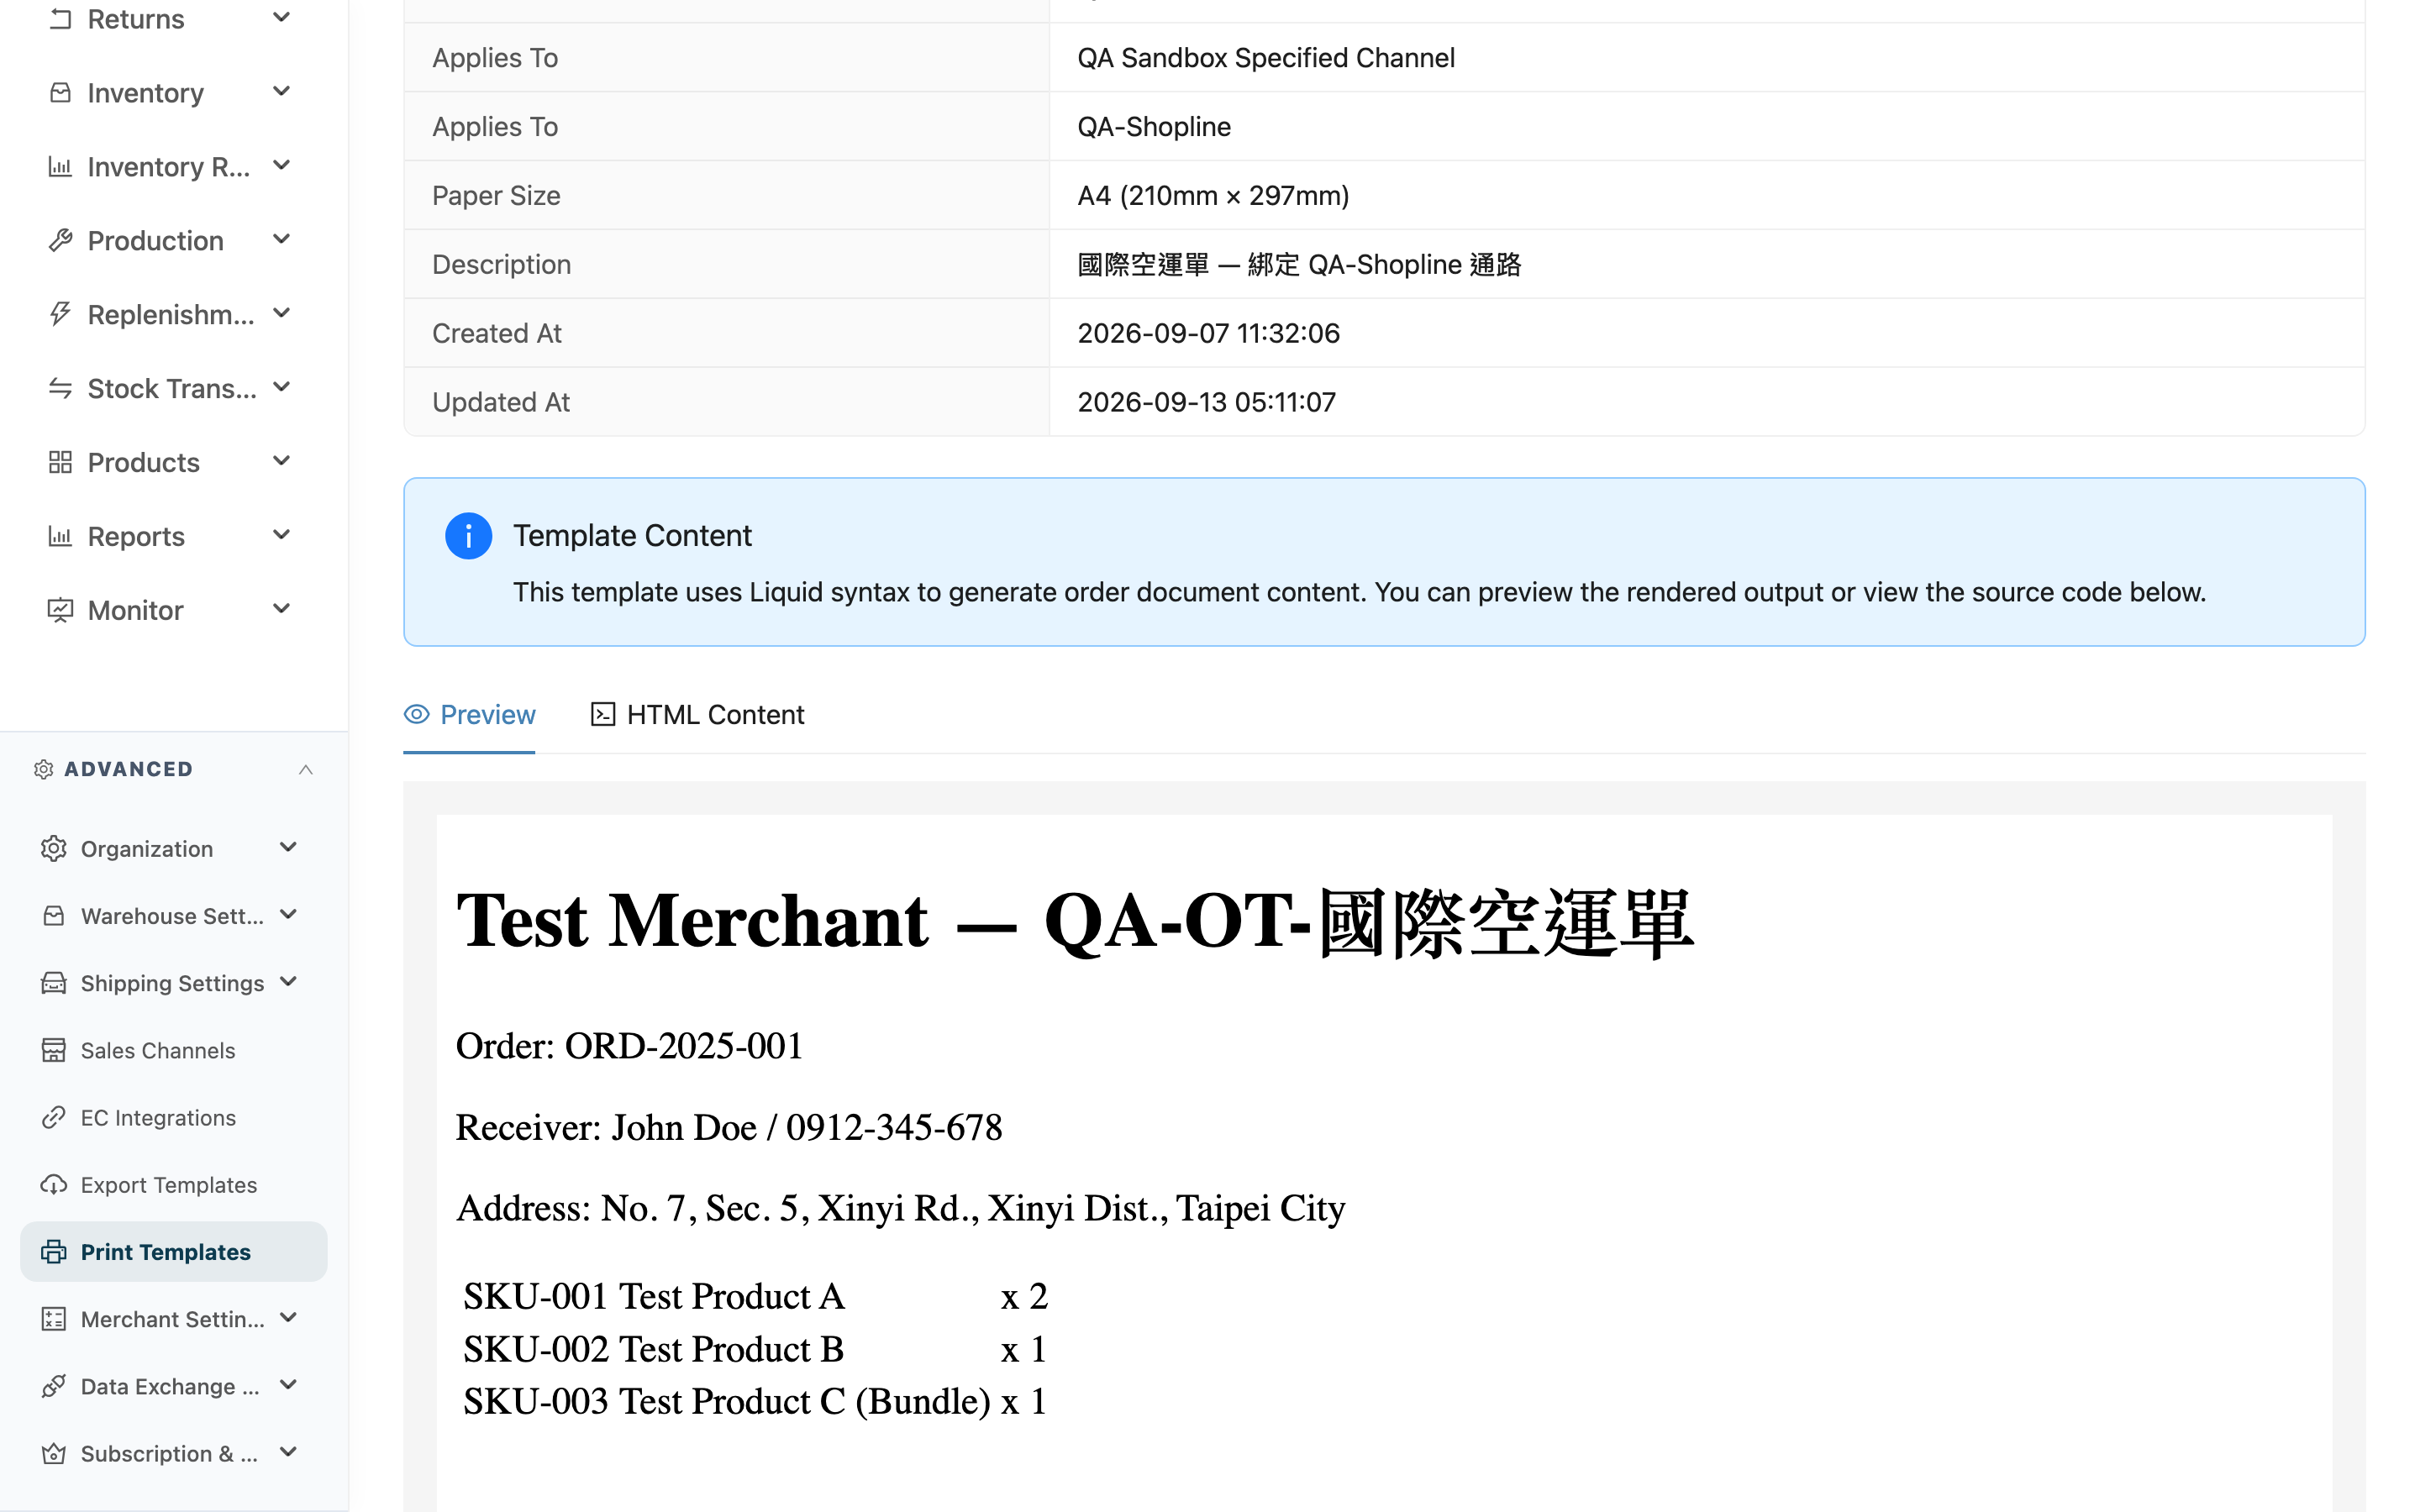The height and width of the screenshot is (1512, 2420).
Task: Click the Reports bar chart icon
Action: pos(60,536)
